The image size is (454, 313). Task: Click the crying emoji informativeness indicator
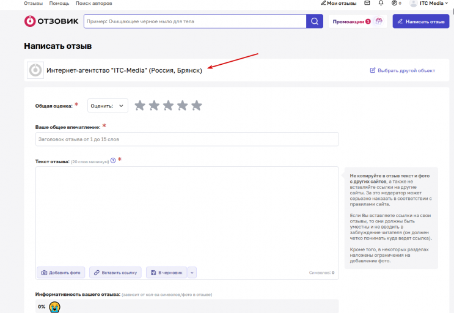[54, 307]
